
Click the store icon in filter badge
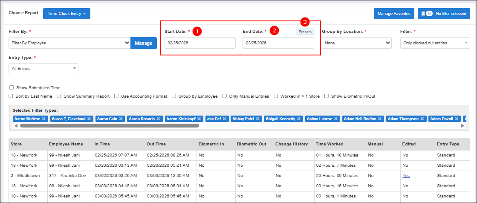[x=423, y=14]
